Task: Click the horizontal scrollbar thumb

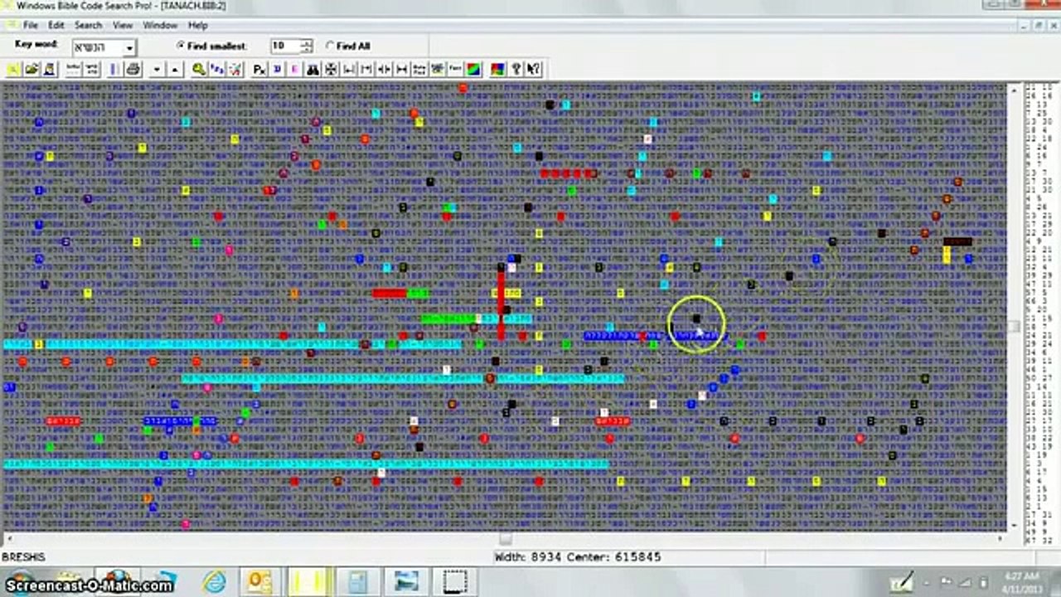Action: pos(505,540)
